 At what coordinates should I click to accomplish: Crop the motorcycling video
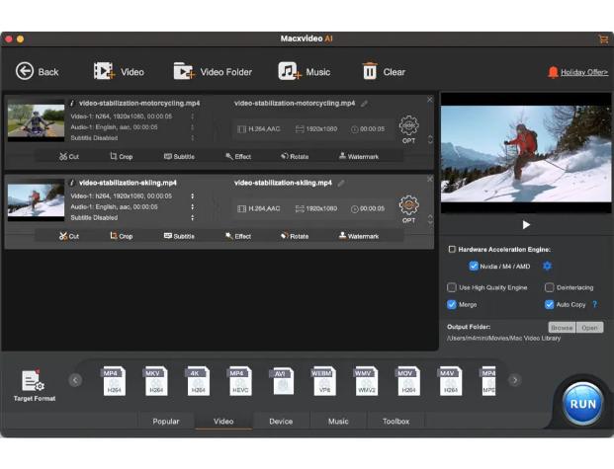[x=121, y=156]
